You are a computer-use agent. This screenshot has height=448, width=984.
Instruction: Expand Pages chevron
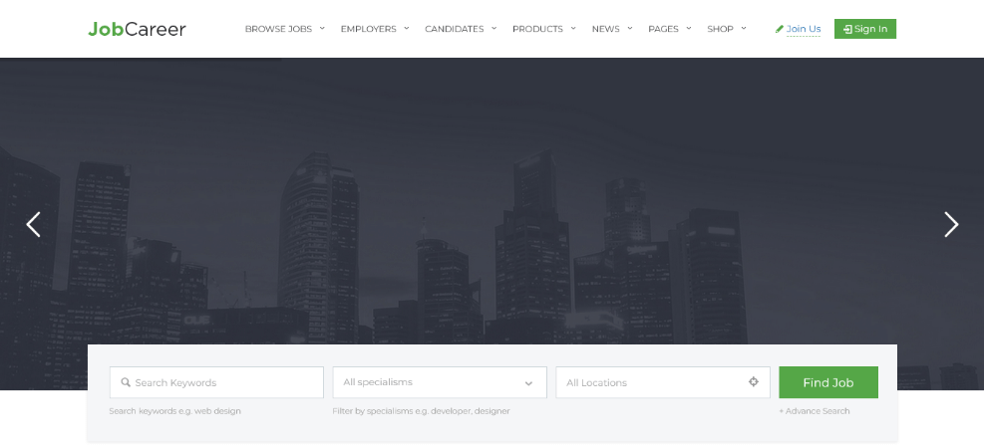[x=689, y=28]
